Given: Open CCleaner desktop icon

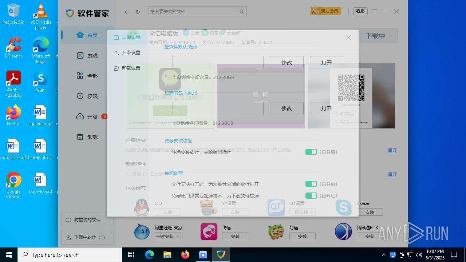Looking at the screenshot, I should pos(13,48).
